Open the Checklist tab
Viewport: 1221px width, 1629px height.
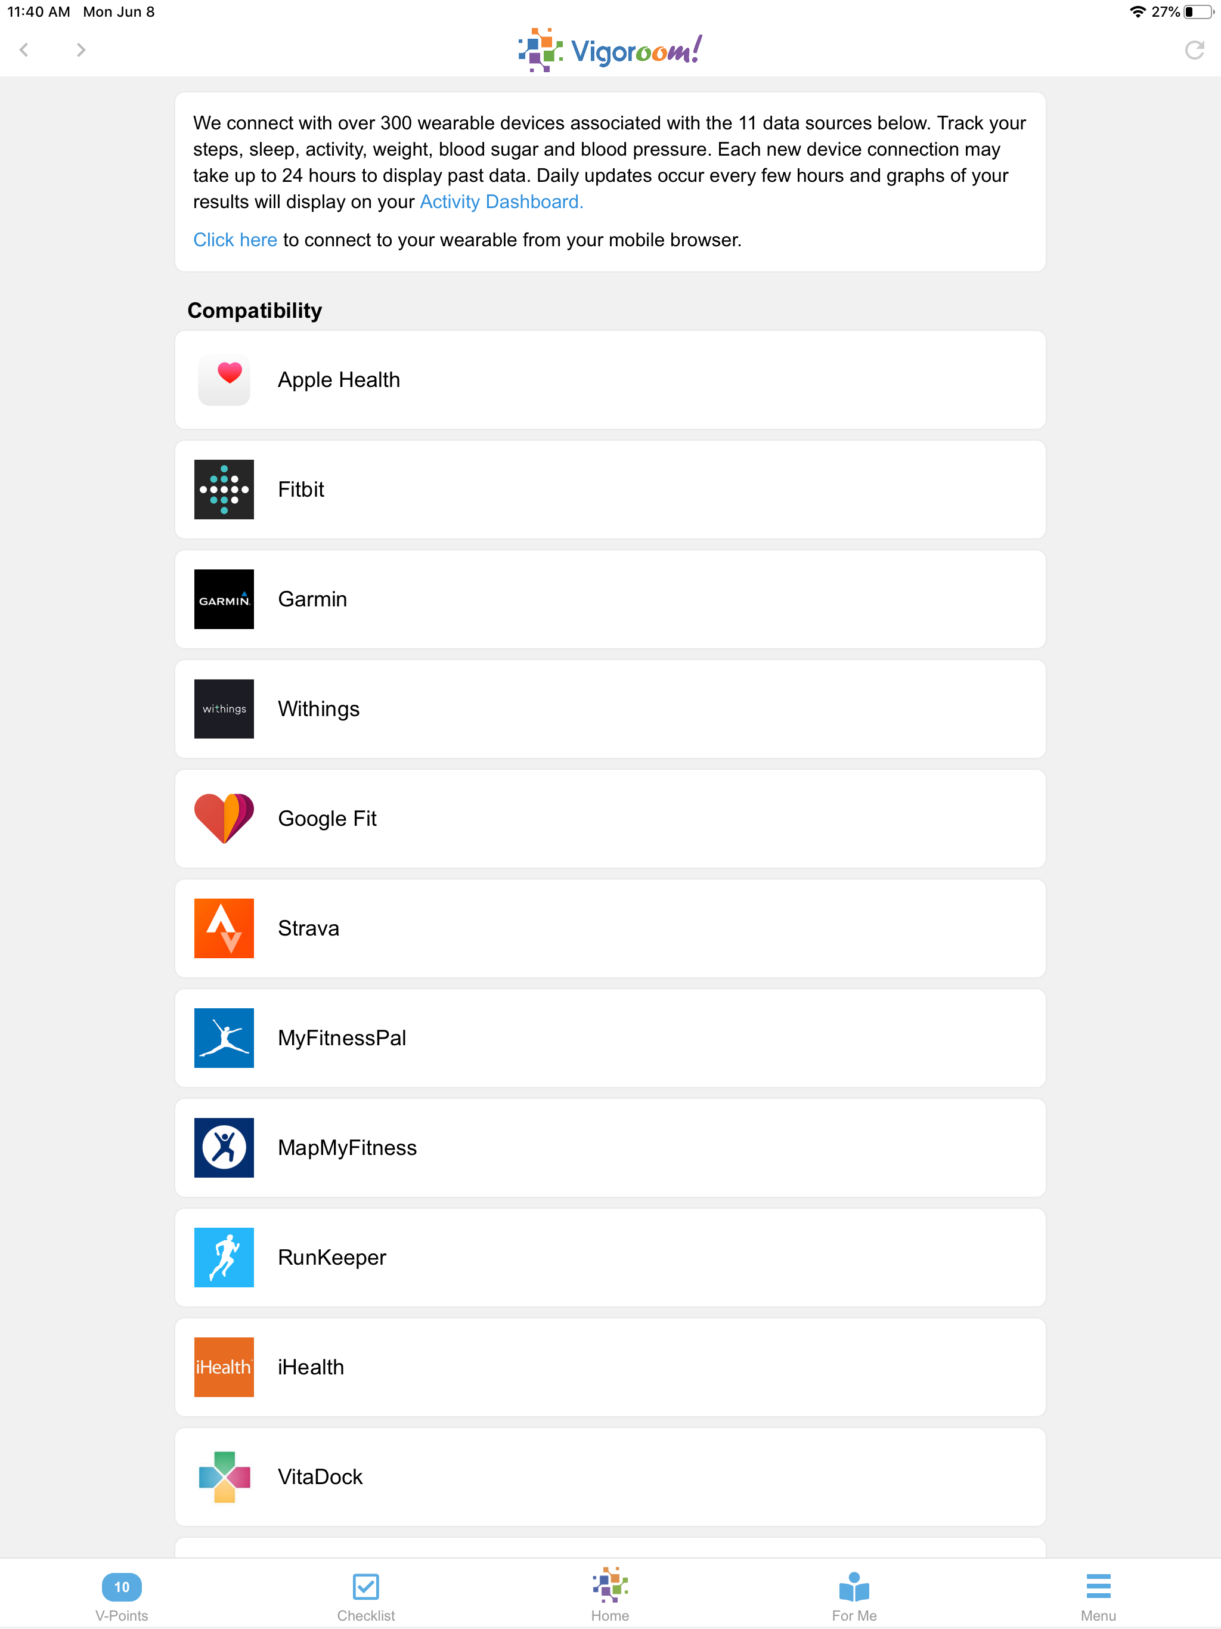tap(366, 1597)
